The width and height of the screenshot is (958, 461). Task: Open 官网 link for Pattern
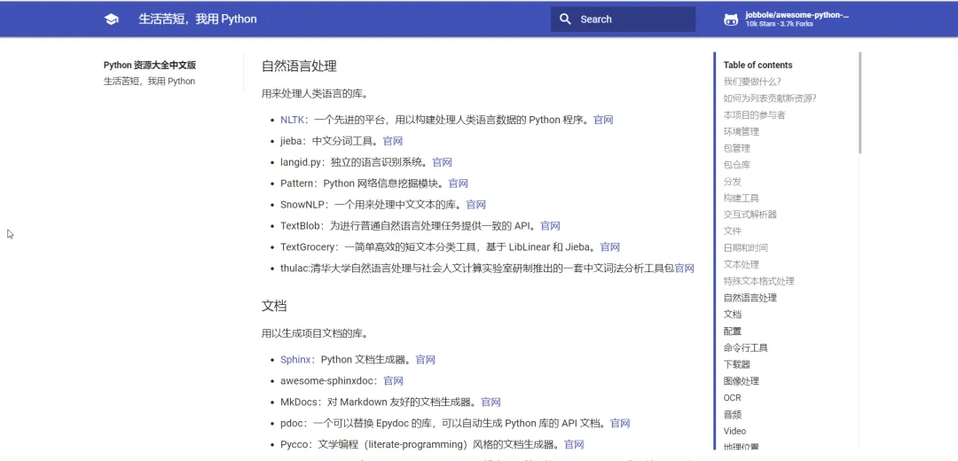click(459, 184)
